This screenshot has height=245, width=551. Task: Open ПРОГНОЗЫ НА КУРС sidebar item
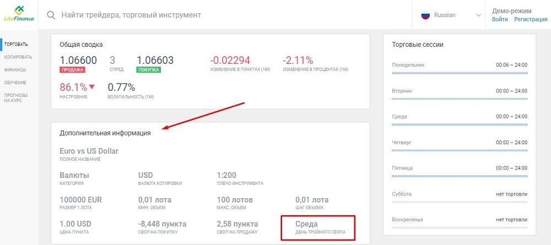16,98
